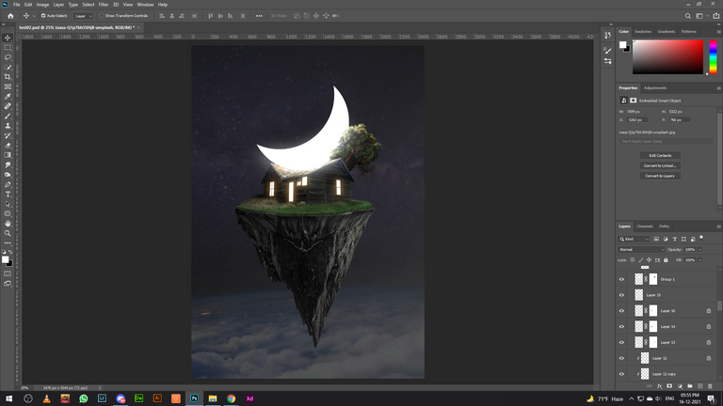The height and width of the screenshot is (406, 723).
Task: Hide Layer 16 visibility eye
Action: [x=621, y=311]
